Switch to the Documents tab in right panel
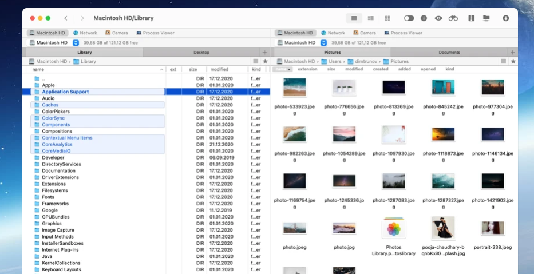Image resolution: width=534 pixels, height=274 pixels. (449, 53)
